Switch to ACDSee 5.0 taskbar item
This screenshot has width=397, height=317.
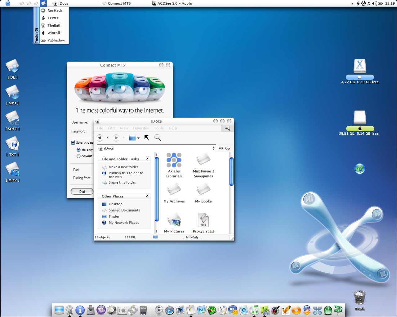(x=172, y=3)
